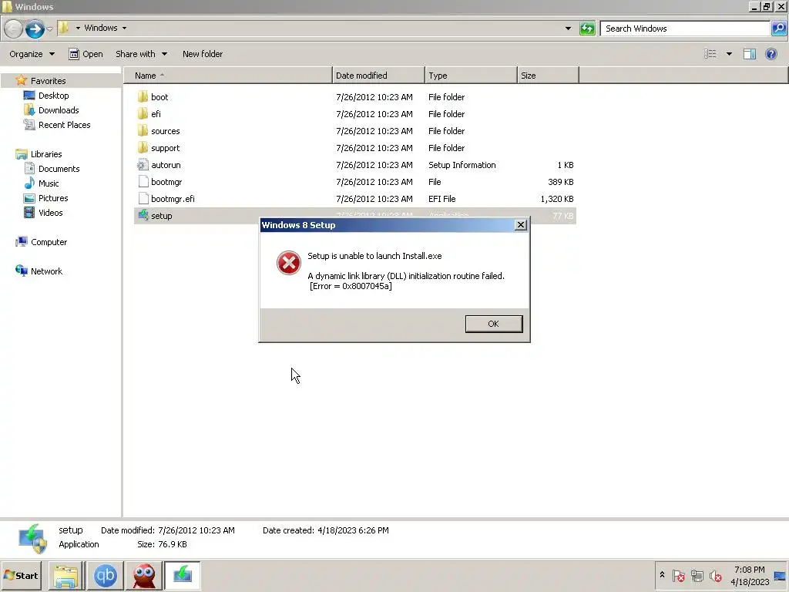Click the search magnifier icon
Viewport: 789px width, 592px height.
pos(779,29)
